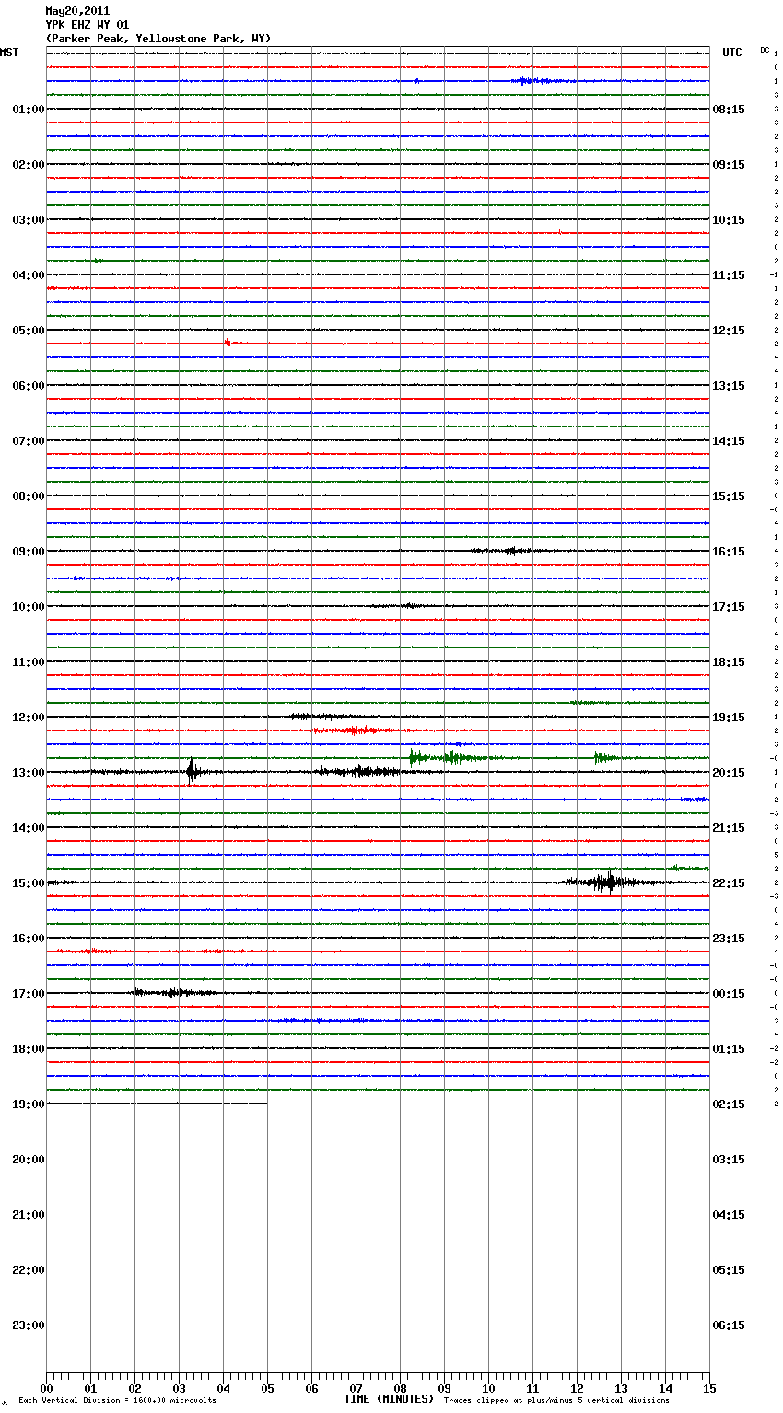Click minute 15 tick label on bottom axis
This screenshot has width=783, height=1413.
click(709, 1388)
